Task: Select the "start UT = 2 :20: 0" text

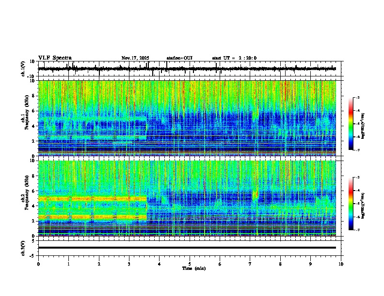Action: [234, 58]
